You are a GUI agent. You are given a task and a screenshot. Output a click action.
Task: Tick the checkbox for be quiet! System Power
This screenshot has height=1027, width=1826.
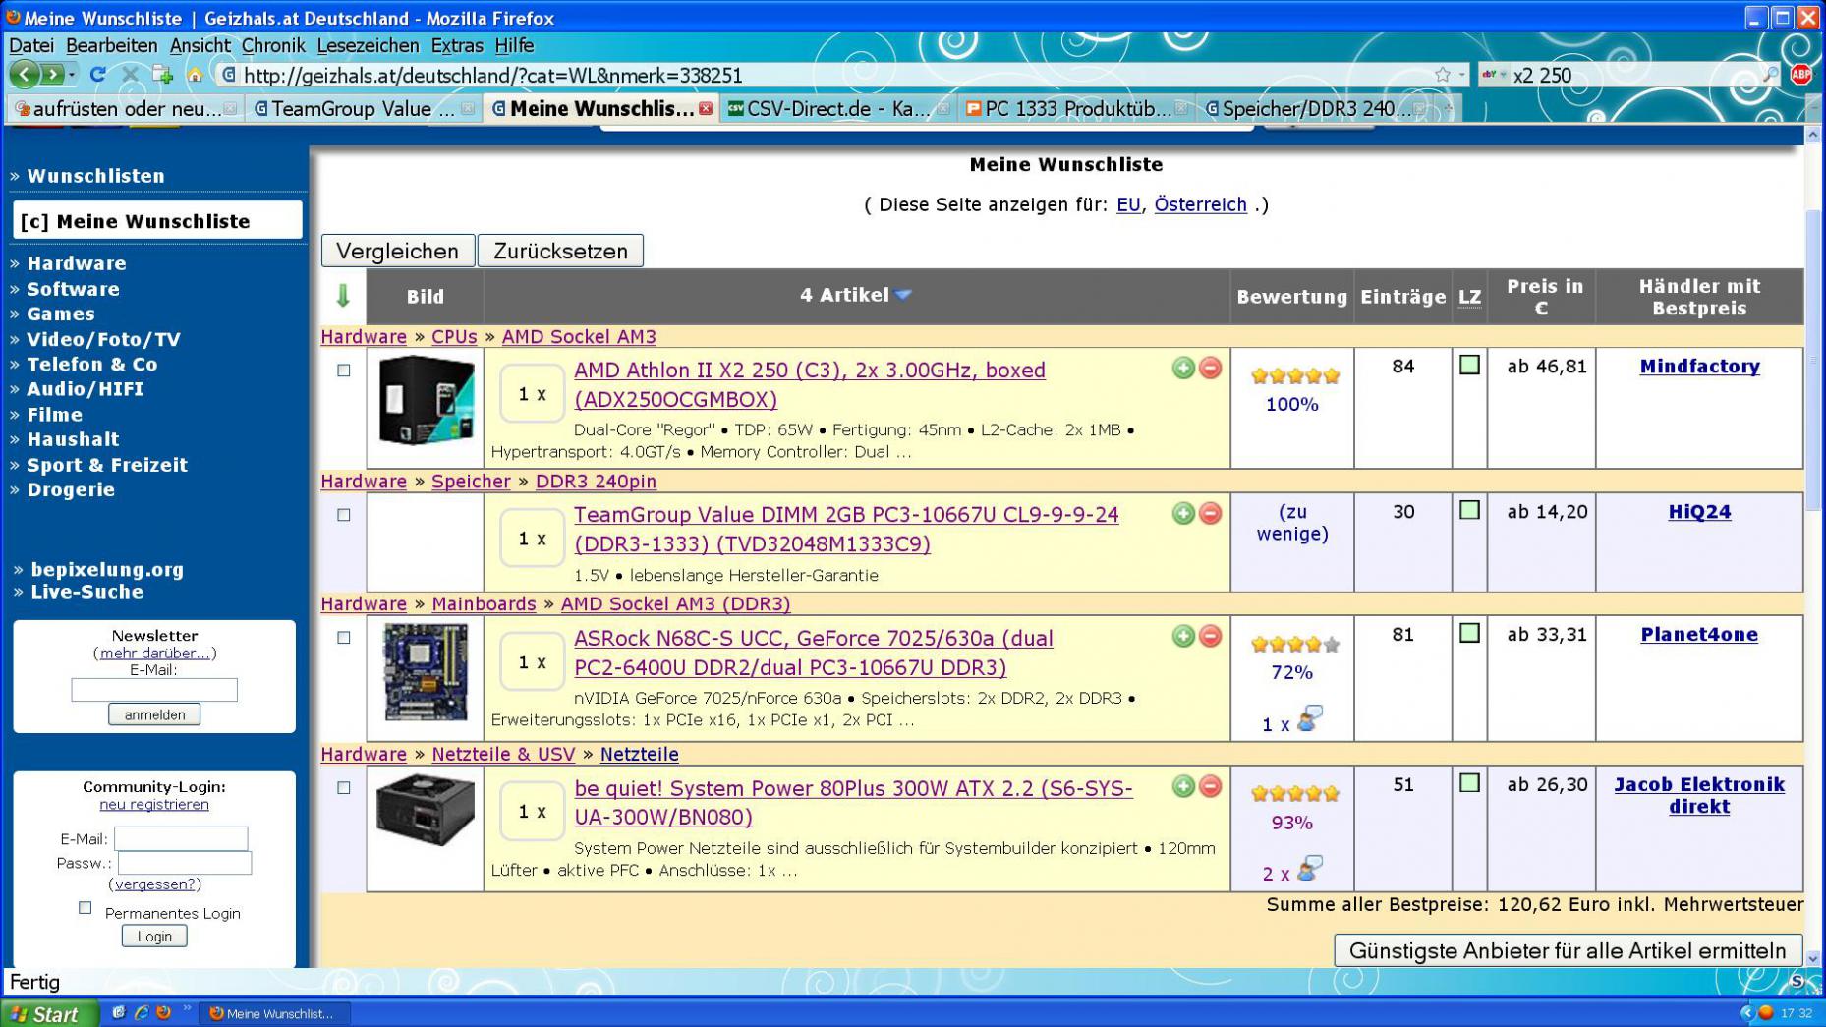coord(343,788)
